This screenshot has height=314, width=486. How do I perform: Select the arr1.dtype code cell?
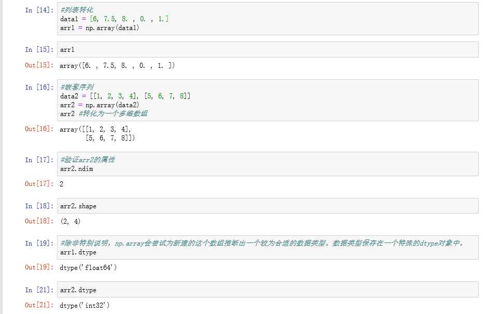click(x=267, y=248)
